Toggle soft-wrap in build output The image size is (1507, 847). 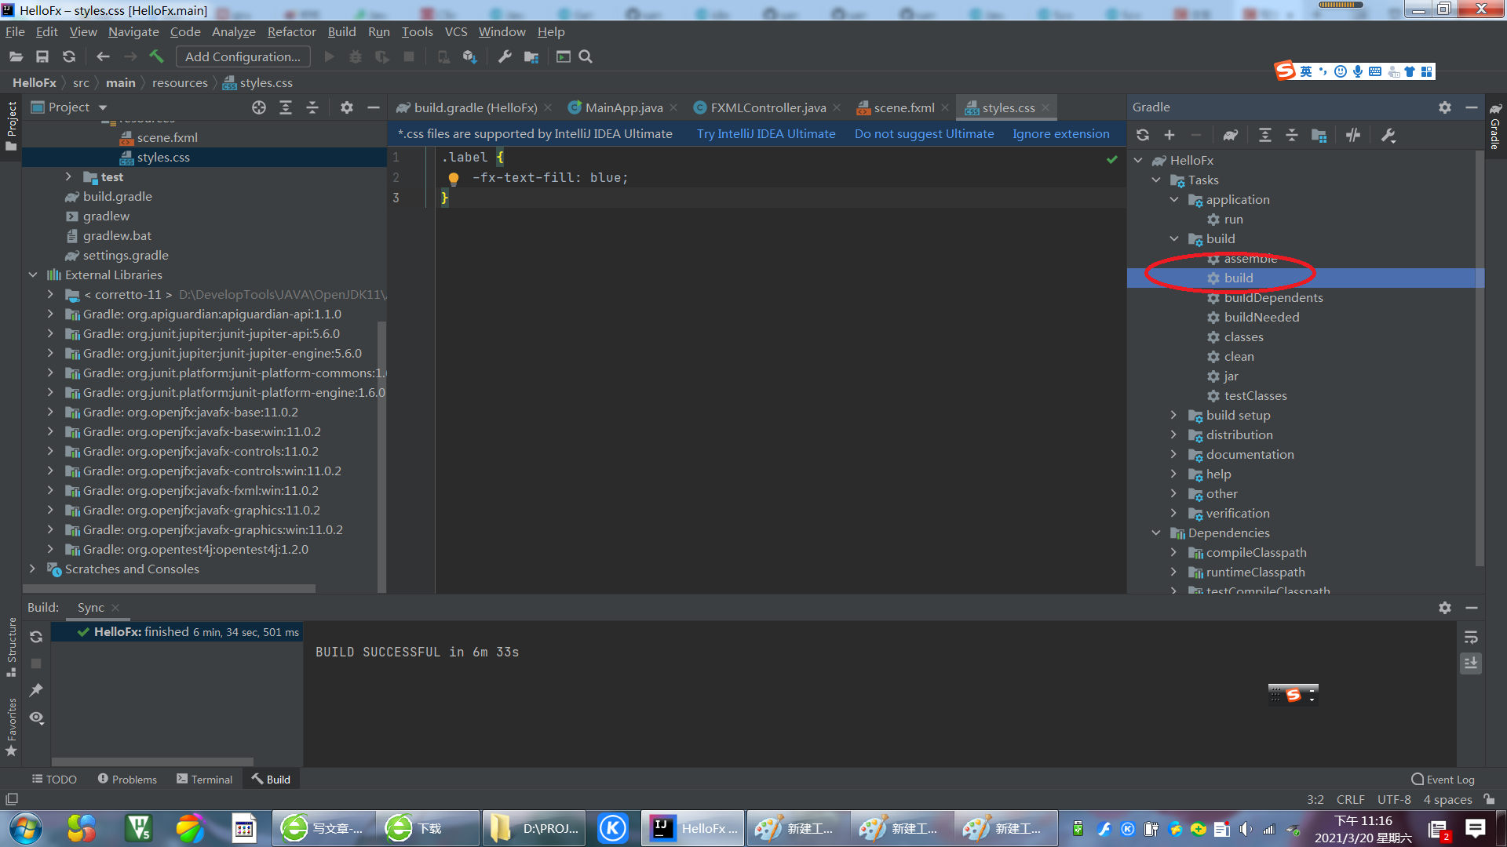point(1471,637)
